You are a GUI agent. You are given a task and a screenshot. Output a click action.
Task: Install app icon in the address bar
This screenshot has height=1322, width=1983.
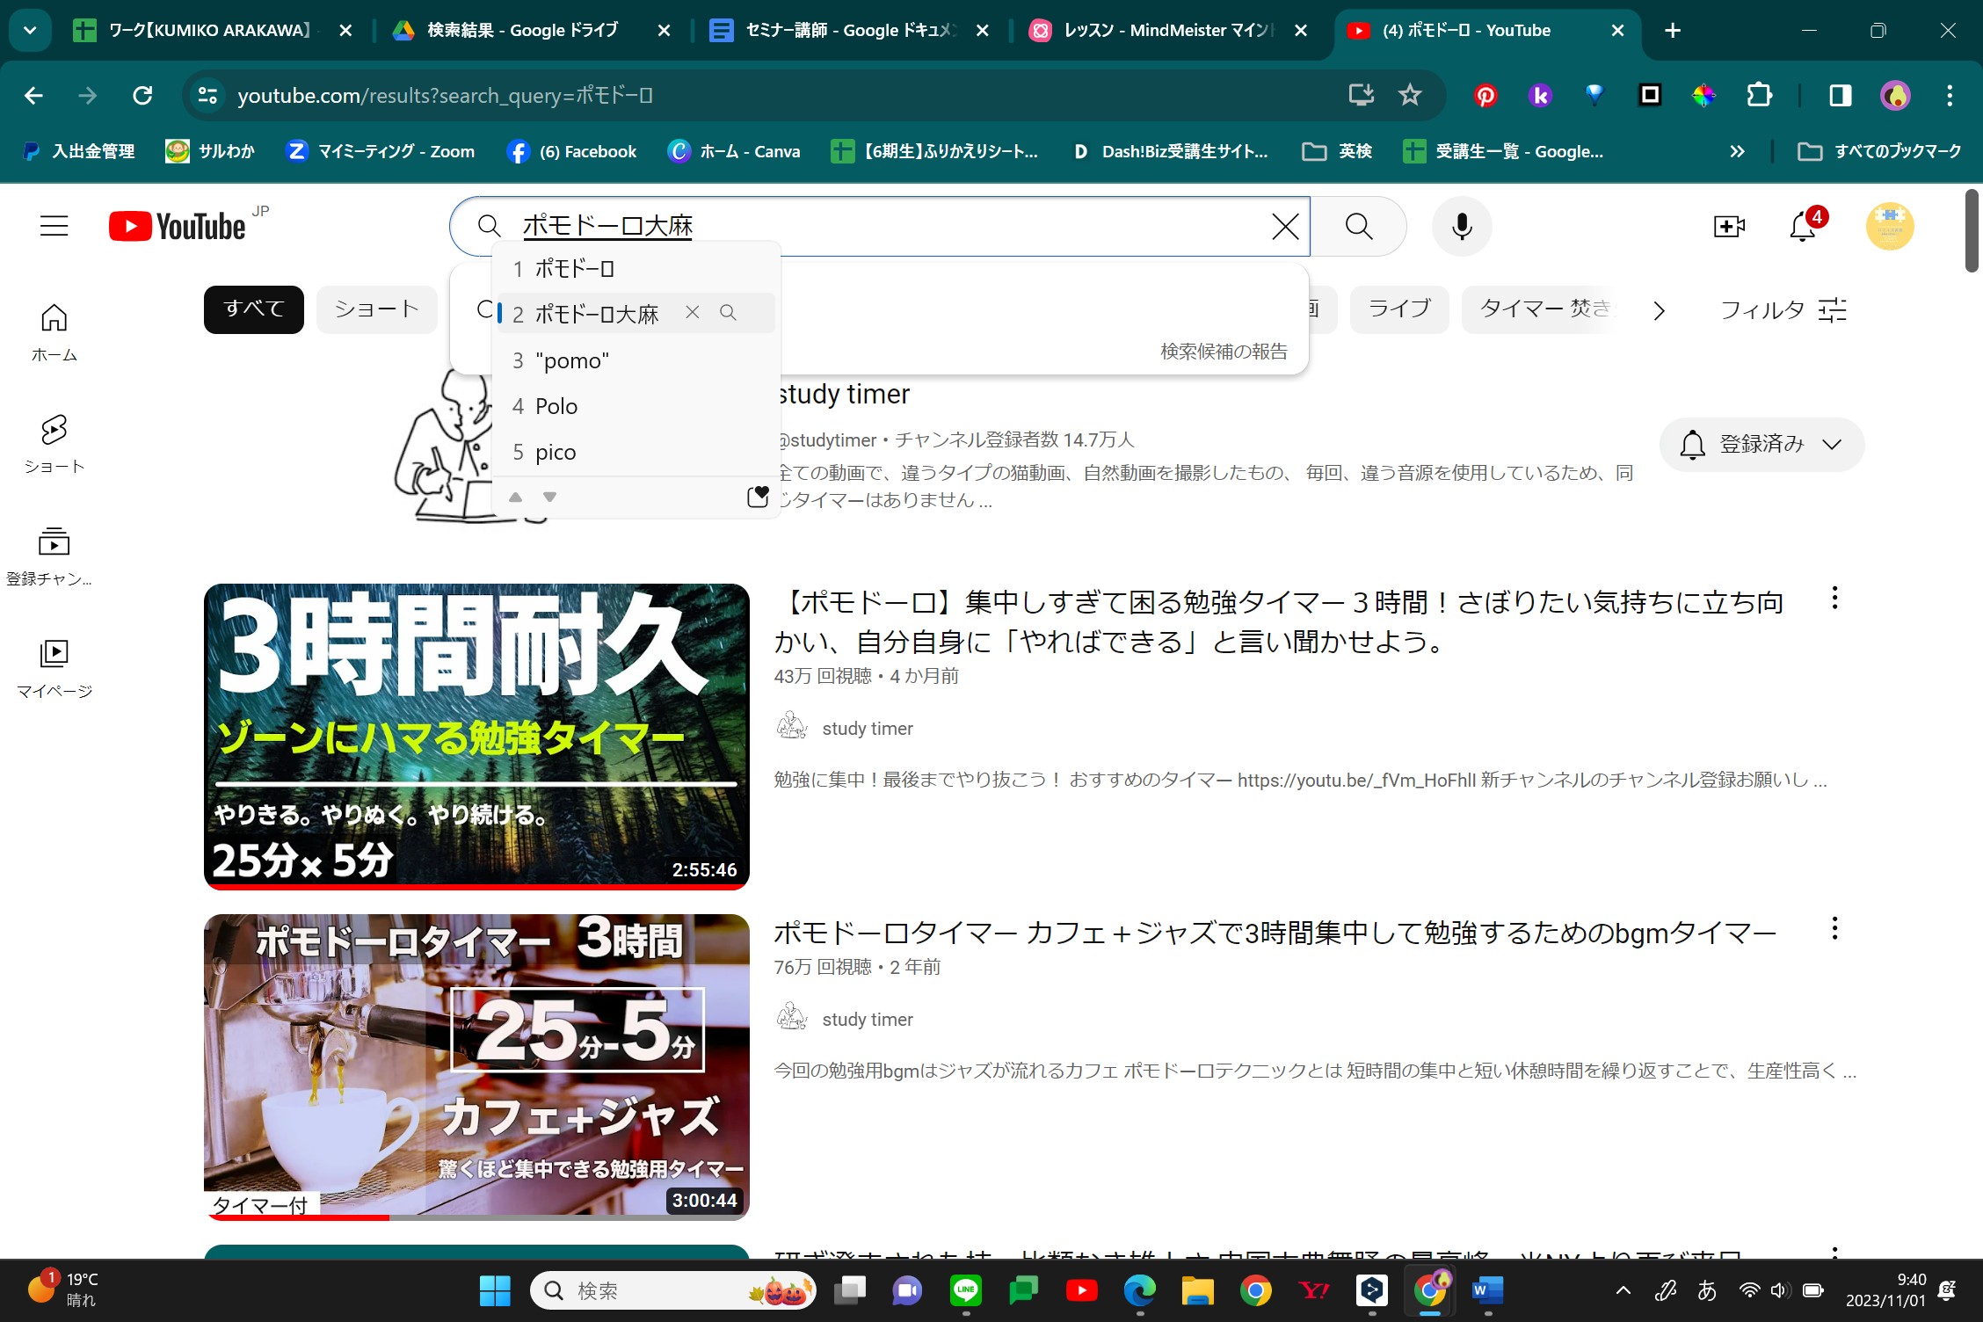[1361, 95]
